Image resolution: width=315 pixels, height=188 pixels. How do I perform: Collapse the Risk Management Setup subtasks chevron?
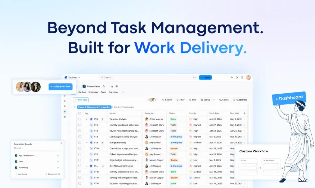[x=87, y=166]
